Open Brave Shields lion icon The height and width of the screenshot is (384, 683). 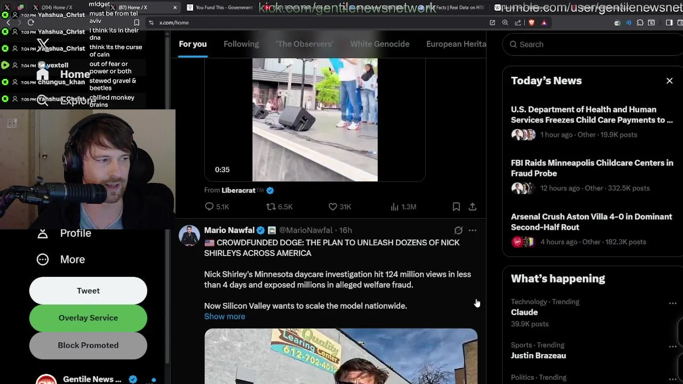click(x=531, y=22)
